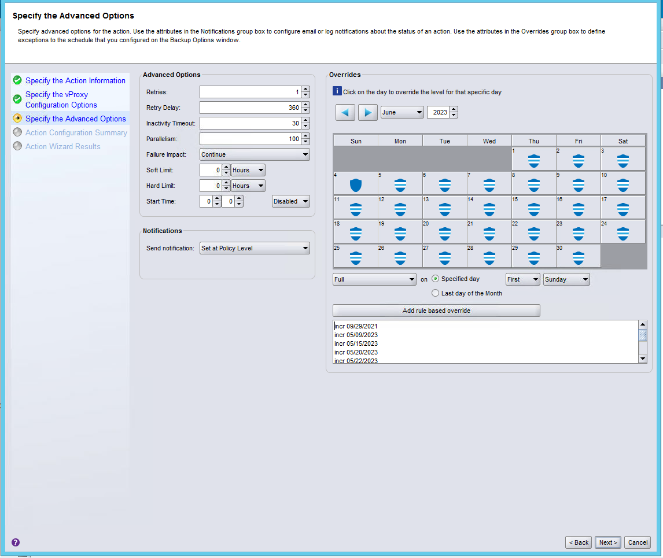The image size is (663, 558).
Task: Click the previous month arrow button
Action: pos(345,112)
